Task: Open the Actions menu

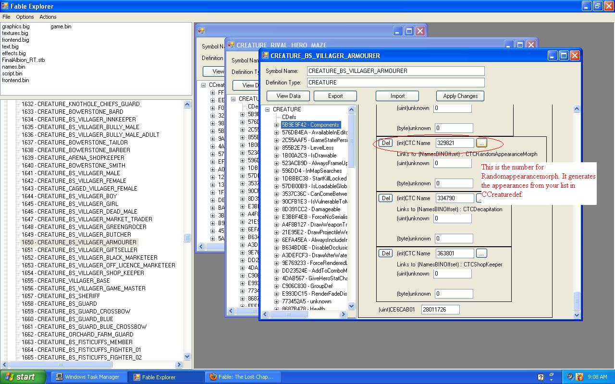Action: pyautogui.click(x=48, y=17)
